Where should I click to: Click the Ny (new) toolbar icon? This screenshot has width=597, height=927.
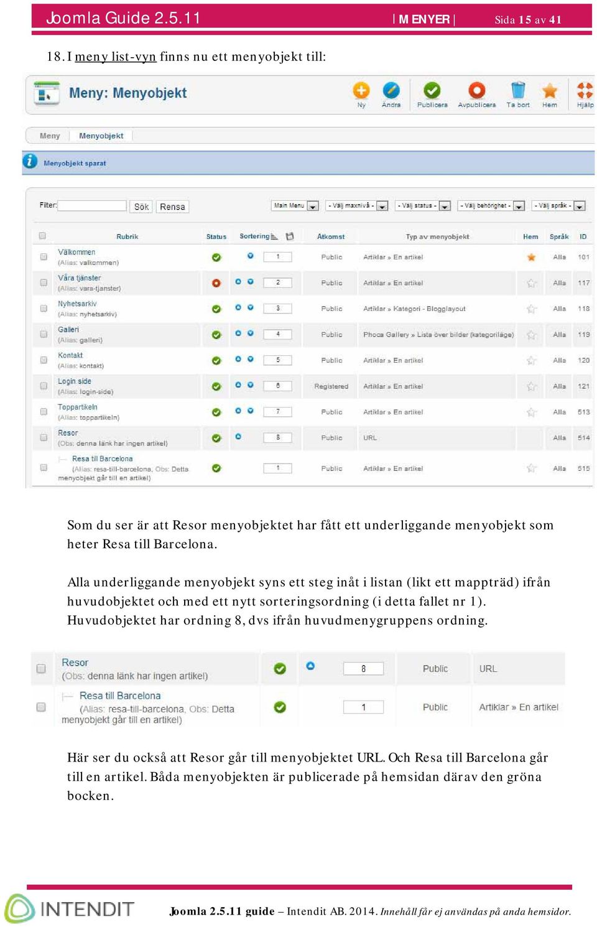tap(361, 91)
